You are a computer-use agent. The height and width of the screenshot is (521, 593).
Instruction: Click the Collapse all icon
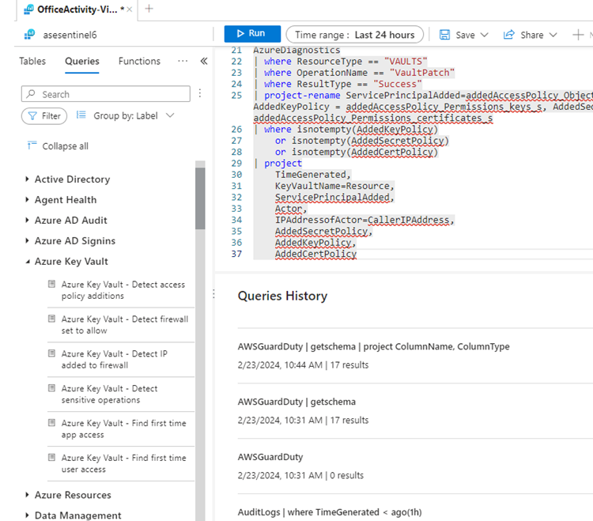[x=32, y=145]
